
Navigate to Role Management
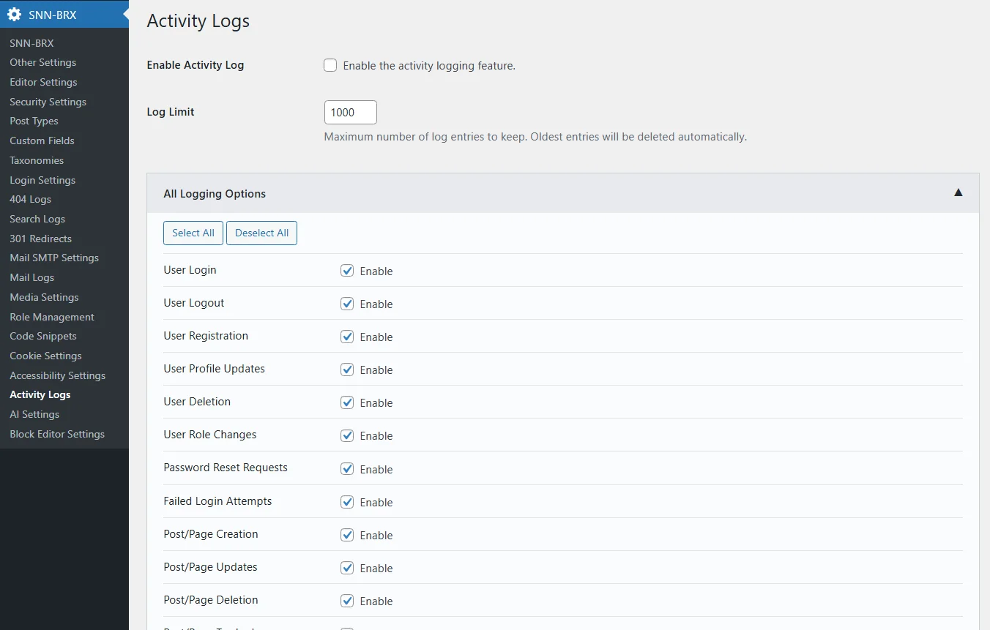tap(51, 317)
